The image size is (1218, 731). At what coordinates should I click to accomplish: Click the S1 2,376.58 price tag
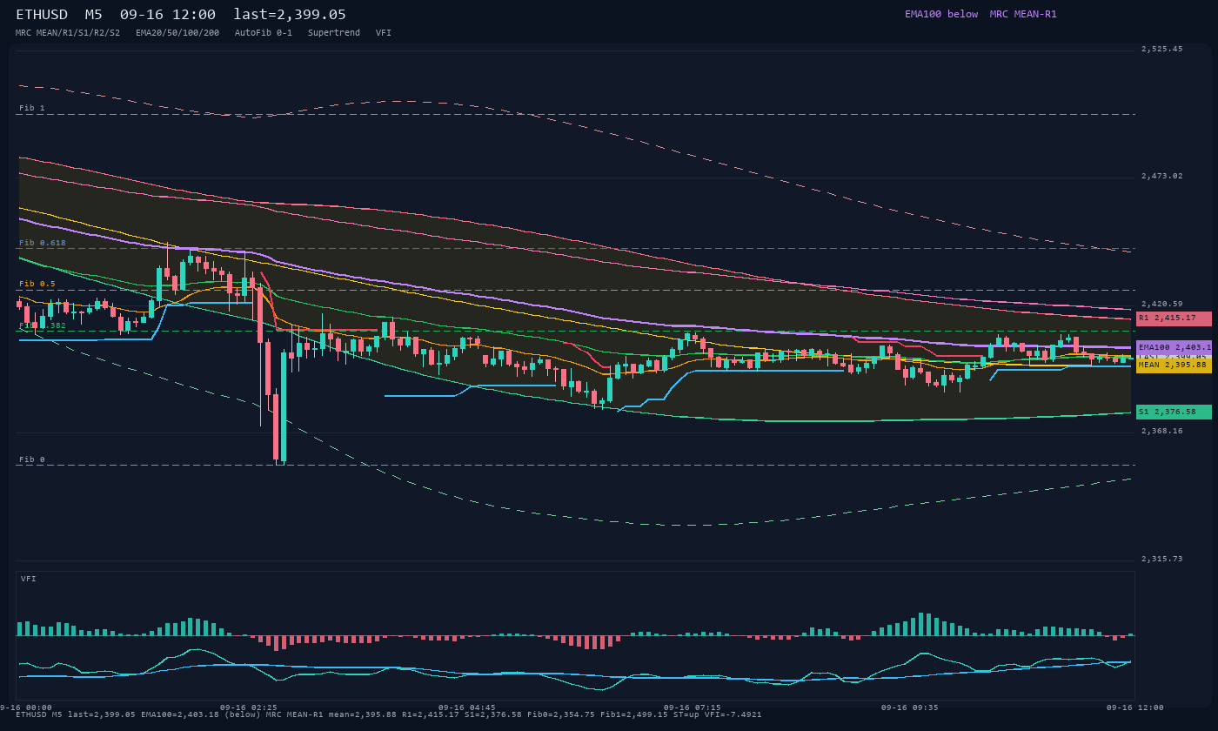point(1174,412)
